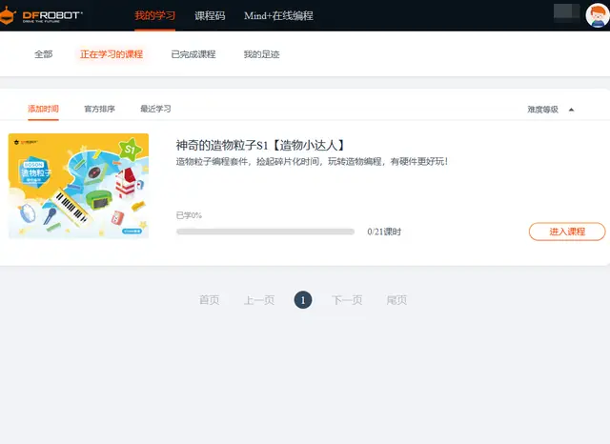Open the 造物粒子 S1 course thumbnail
Screen dimensions: 610x444
[x=78, y=186]
